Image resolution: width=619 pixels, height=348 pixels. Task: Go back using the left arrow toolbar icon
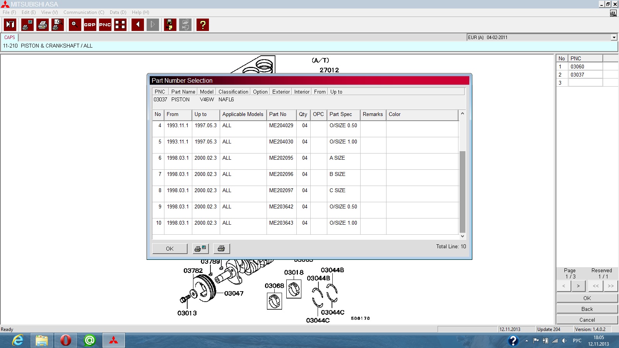point(138,25)
